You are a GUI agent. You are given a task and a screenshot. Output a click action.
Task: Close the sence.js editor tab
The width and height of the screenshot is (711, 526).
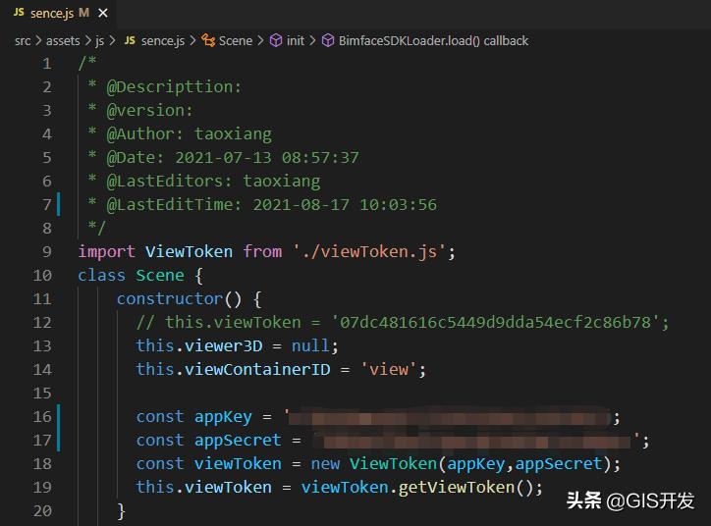[104, 13]
